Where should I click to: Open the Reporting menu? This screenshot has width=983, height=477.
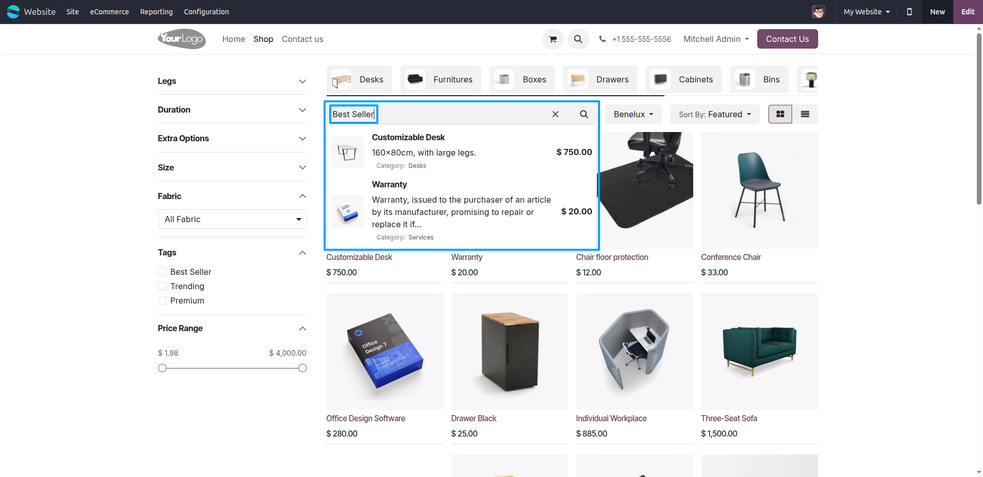[157, 12]
